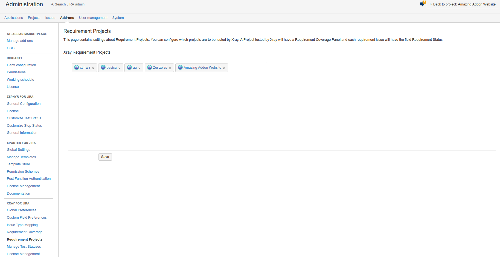
Task: Open Xray License Management link
Action: coord(23,254)
